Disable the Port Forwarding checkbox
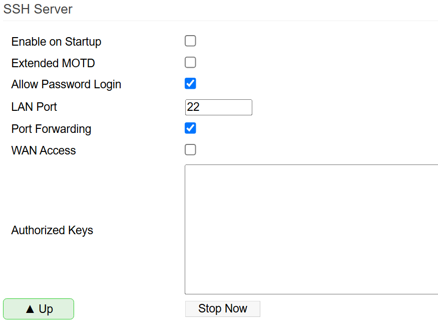438x332 pixels. 190,128
